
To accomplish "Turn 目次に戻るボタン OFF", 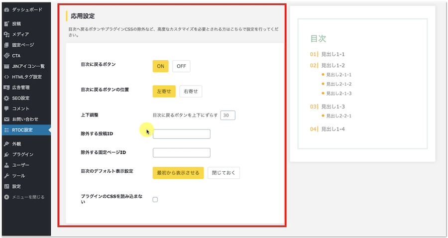I will pos(181,66).
